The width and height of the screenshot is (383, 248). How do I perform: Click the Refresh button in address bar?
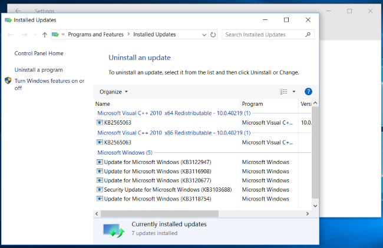(213, 35)
